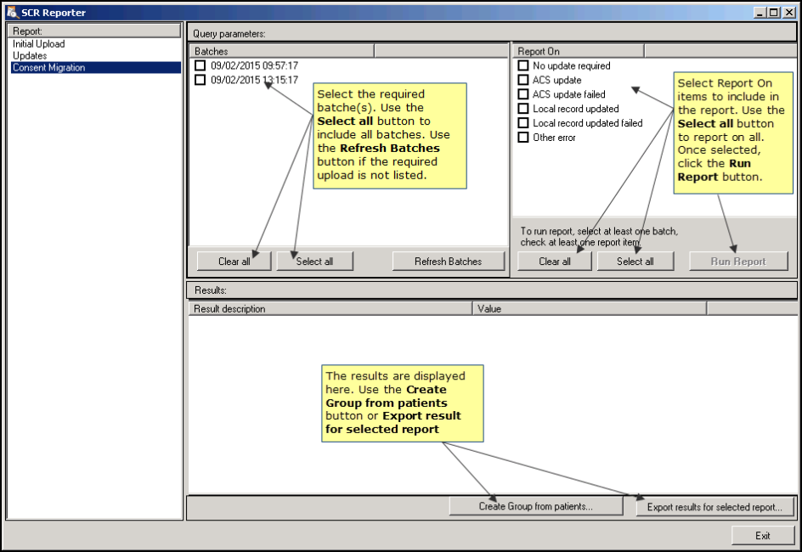Viewport: 802px width, 552px height.
Task: Click Select all under Batches
Action: (314, 262)
